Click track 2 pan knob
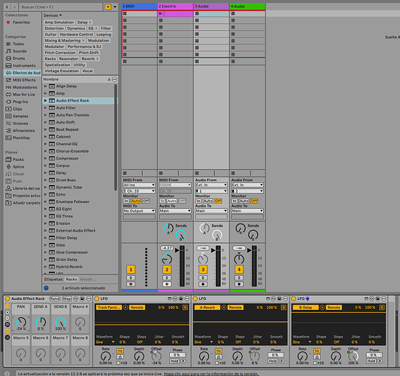This screenshot has height=376, width=400. (x=167, y=259)
